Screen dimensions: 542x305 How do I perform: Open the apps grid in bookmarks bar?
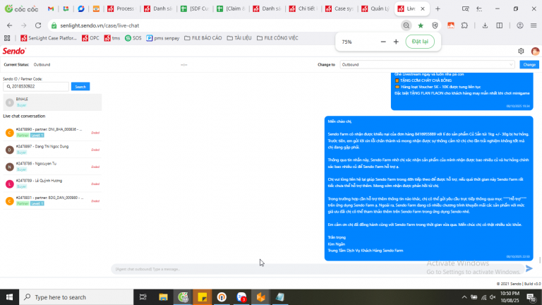click(7, 38)
